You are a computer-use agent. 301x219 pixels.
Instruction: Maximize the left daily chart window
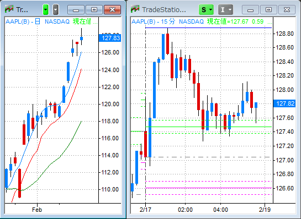[94, 9]
